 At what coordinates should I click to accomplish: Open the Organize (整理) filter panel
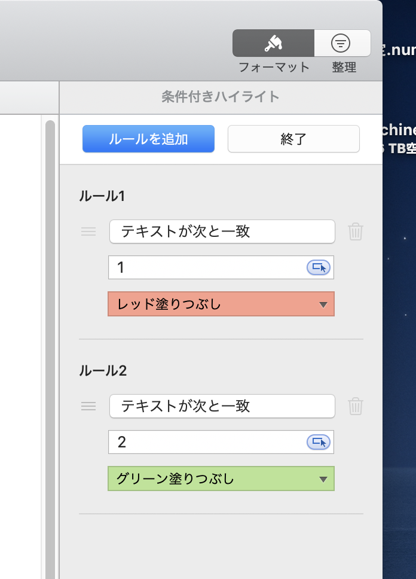click(x=342, y=43)
